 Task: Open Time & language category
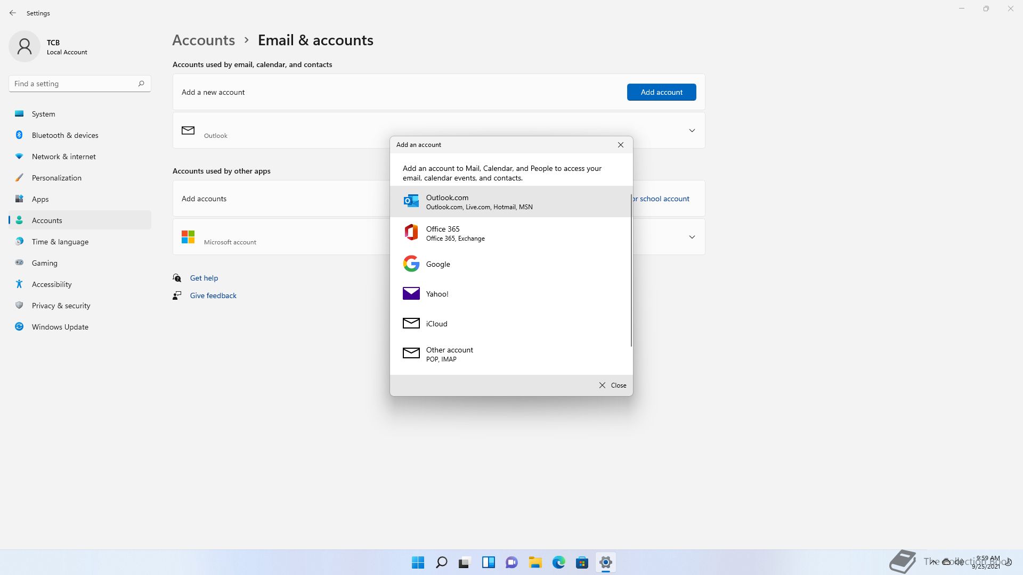tap(80, 242)
